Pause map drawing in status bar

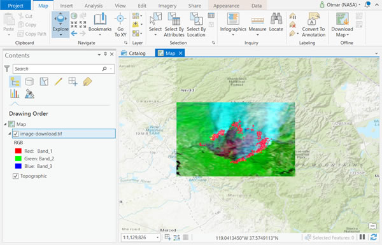coord(362,237)
